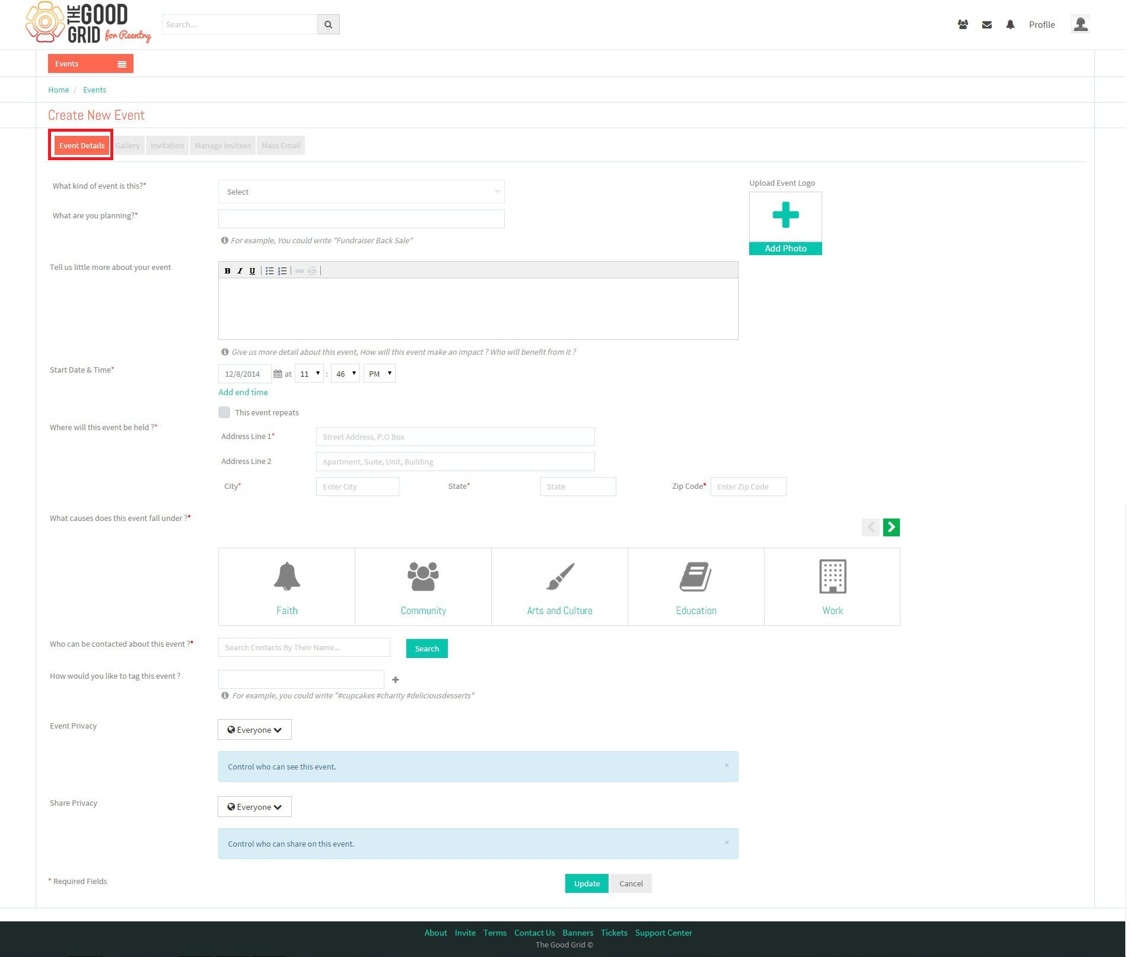
Task: Open the Tickets footer link
Action: [614, 933]
